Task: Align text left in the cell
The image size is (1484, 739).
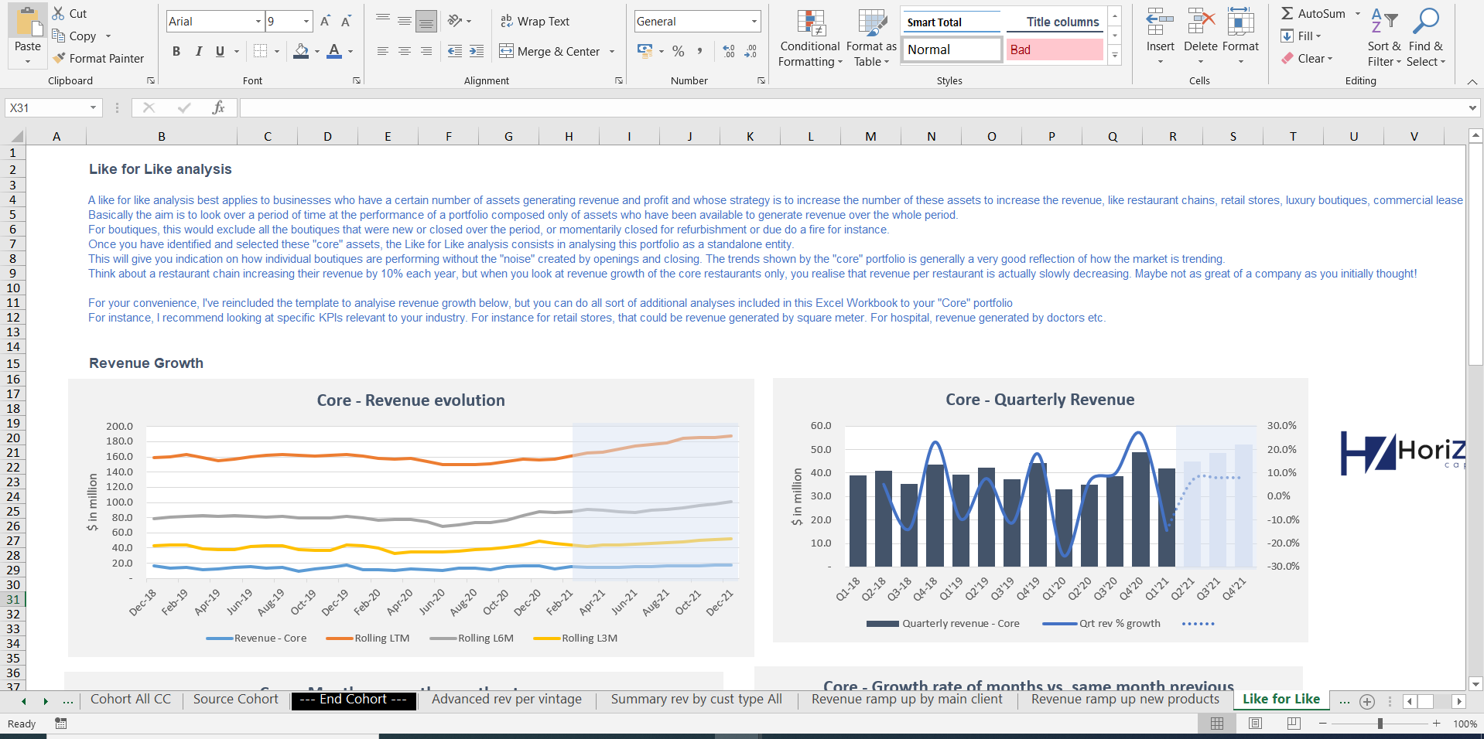Action: click(383, 51)
